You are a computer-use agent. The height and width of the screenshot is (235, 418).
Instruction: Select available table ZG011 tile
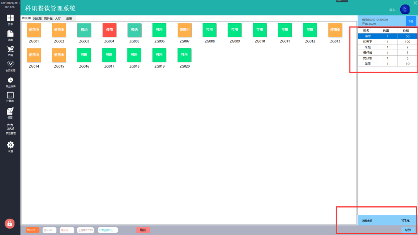pyautogui.click(x=285, y=30)
